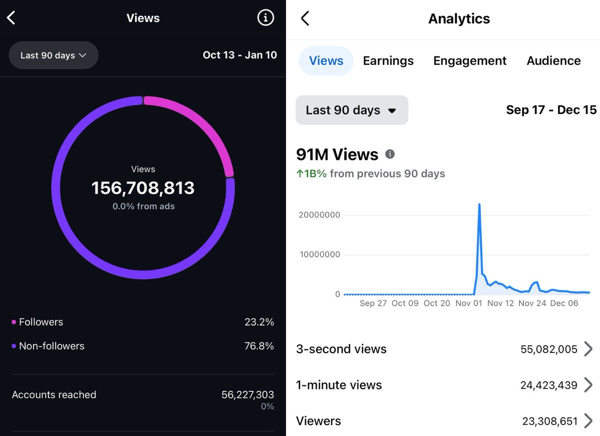
Task: Select the Viewers label
Action: pyautogui.click(x=318, y=421)
